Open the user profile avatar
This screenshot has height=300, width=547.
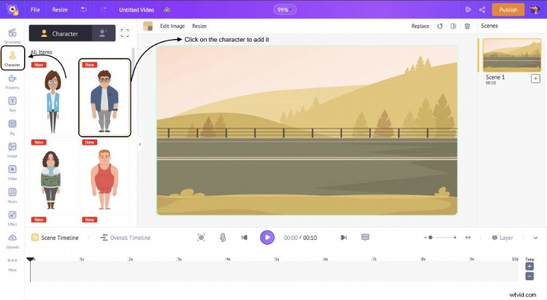point(534,10)
